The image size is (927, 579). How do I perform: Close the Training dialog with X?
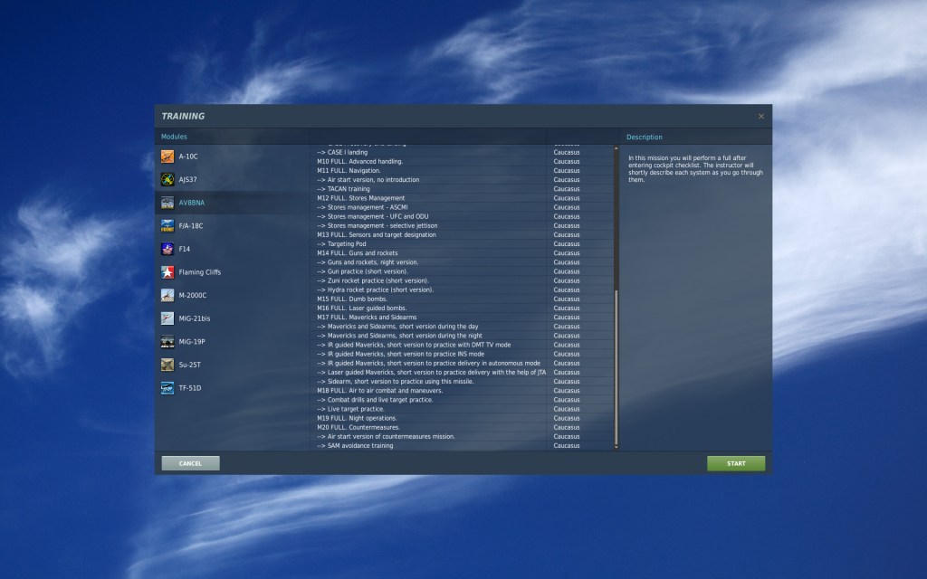point(760,116)
